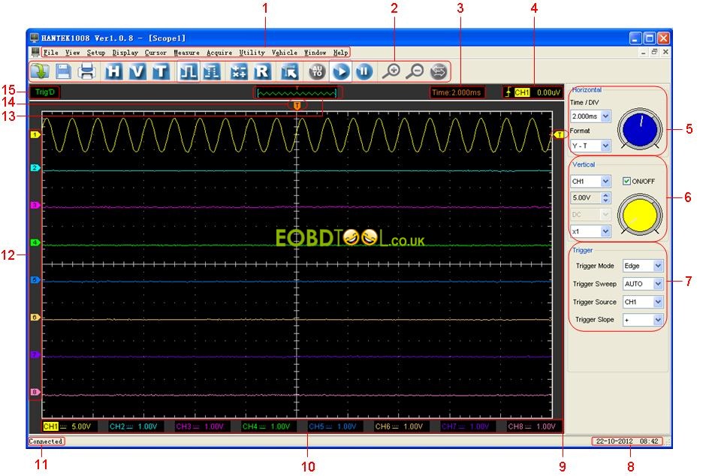Image resolution: width=703 pixels, height=476 pixels.
Task: Click the yellow CH1 zero-level marker
Action: 35,134
